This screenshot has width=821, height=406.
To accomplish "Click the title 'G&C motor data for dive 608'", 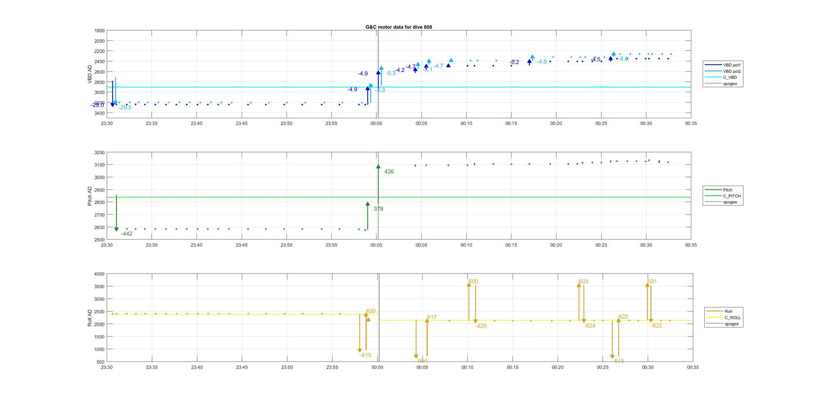I will tap(399, 27).
